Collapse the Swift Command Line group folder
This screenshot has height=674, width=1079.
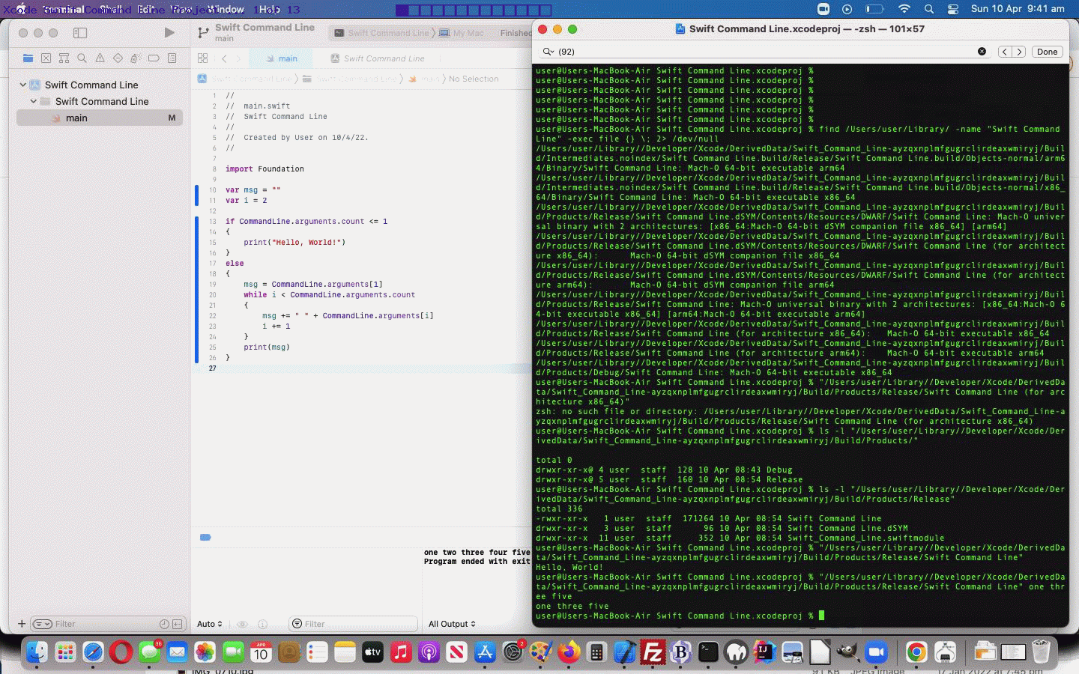[34, 101]
